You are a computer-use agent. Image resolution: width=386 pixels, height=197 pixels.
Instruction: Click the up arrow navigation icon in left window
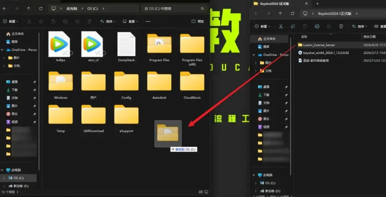[x=29, y=9]
